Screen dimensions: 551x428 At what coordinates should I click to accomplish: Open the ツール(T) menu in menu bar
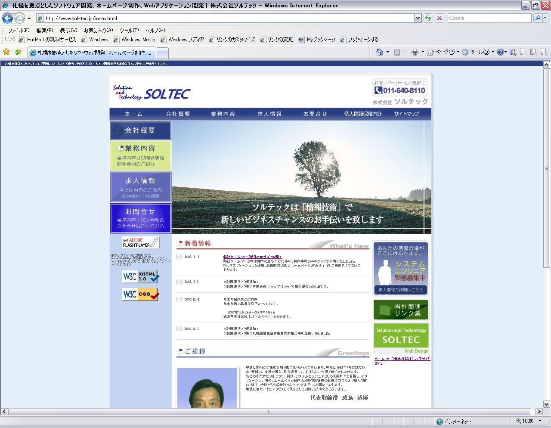click(129, 31)
